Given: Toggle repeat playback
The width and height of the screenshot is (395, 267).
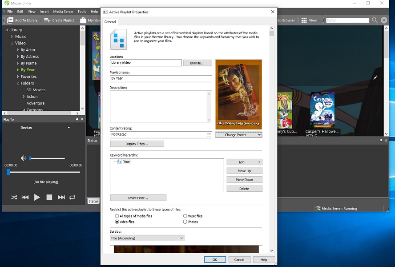Looking at the screenshot, I should [73, 197].
